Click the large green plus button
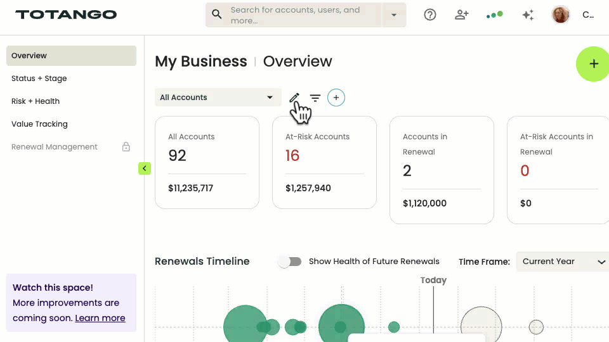The image size is (609, 342). (x=593, y=64)
